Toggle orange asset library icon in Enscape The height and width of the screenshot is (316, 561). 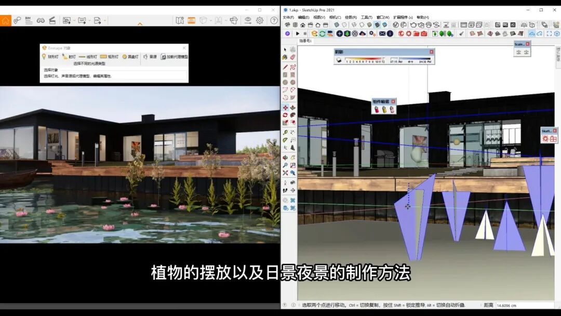(191, 20)
